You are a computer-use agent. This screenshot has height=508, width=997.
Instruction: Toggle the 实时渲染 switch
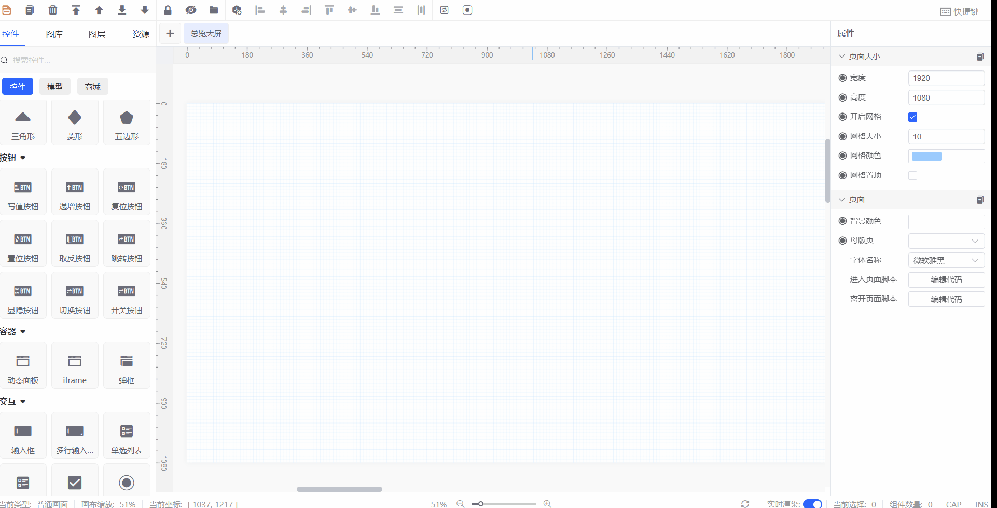[812, 504]
